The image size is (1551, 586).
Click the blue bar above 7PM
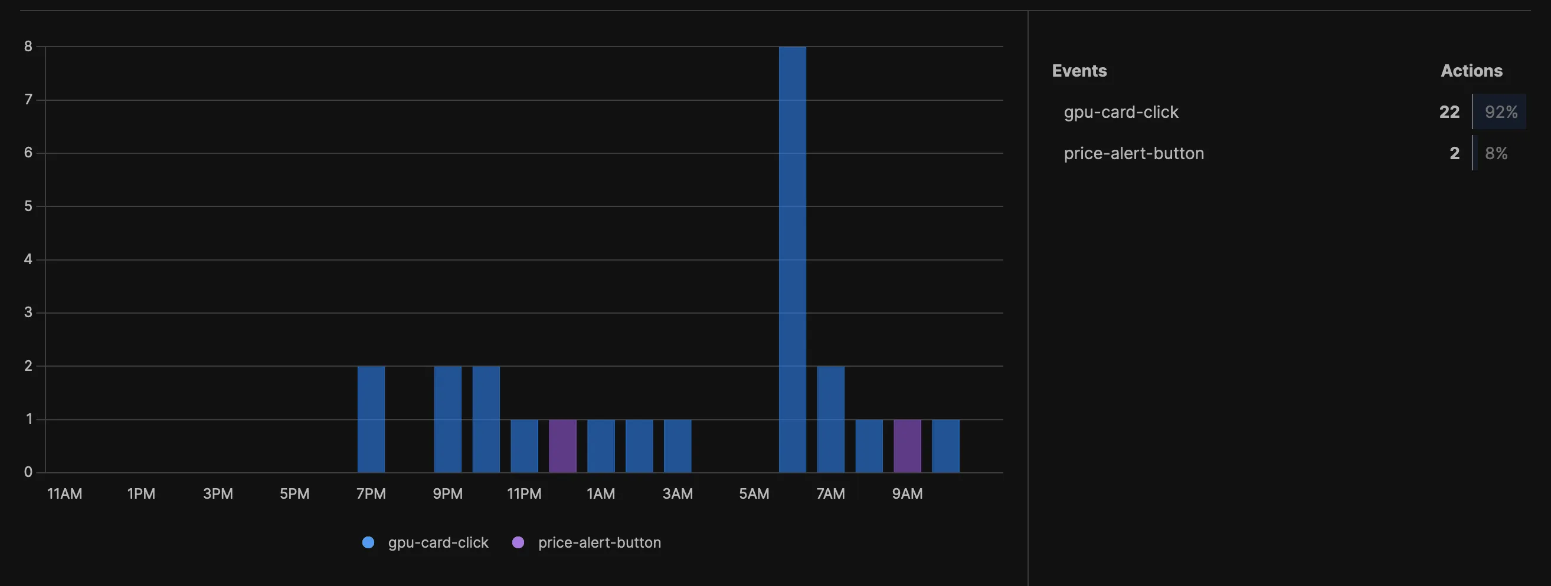point(371,419)
